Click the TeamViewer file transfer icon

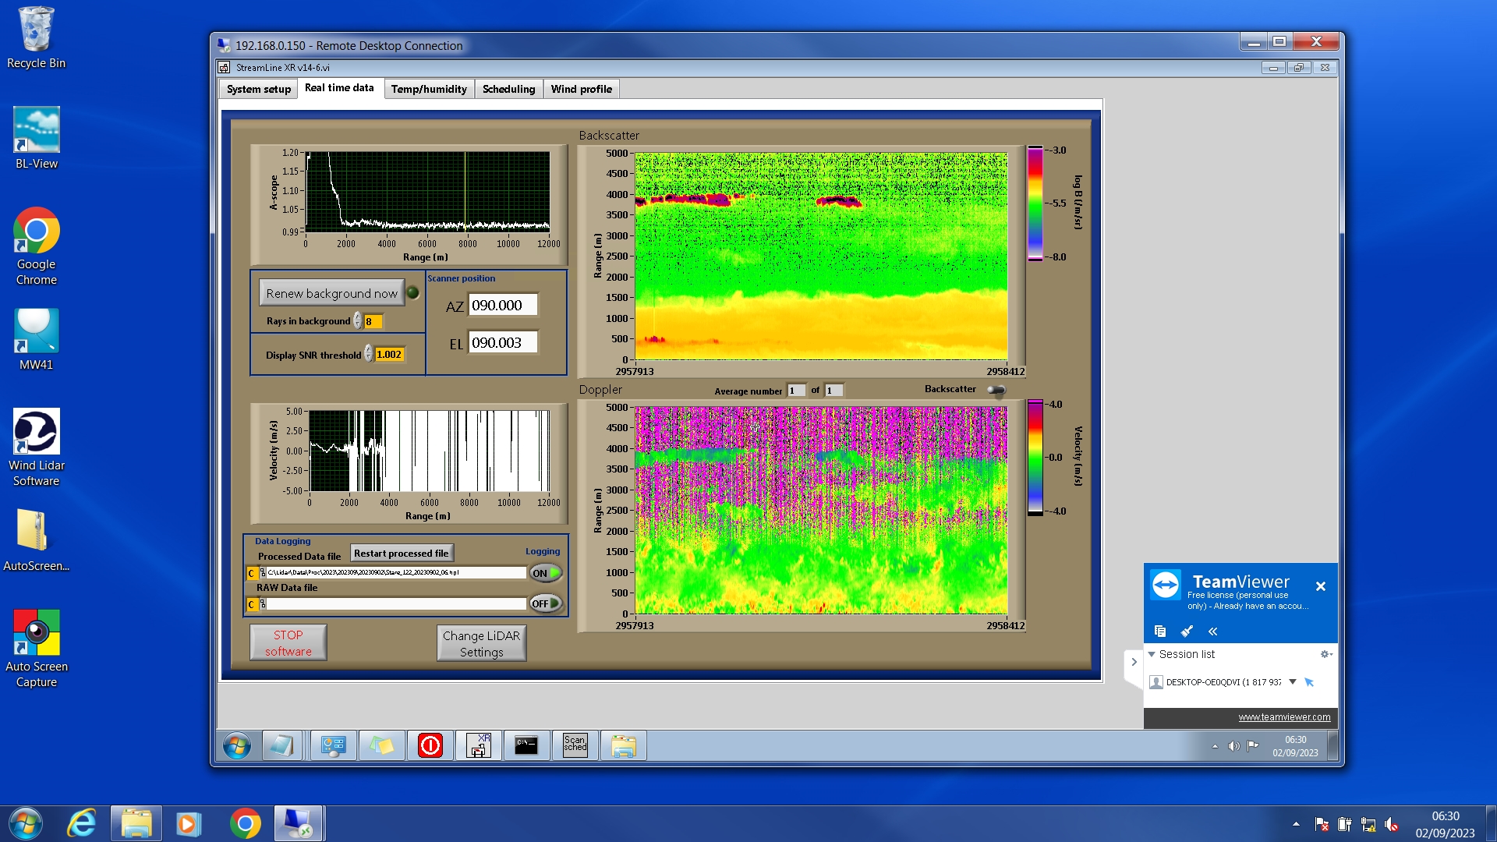pyautogui.click(x=1159, y=631)
